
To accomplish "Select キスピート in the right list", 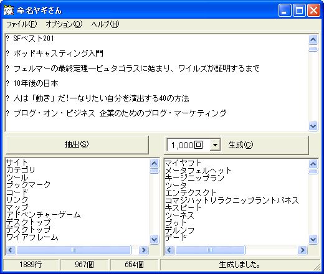I will [x=183, y=208].
